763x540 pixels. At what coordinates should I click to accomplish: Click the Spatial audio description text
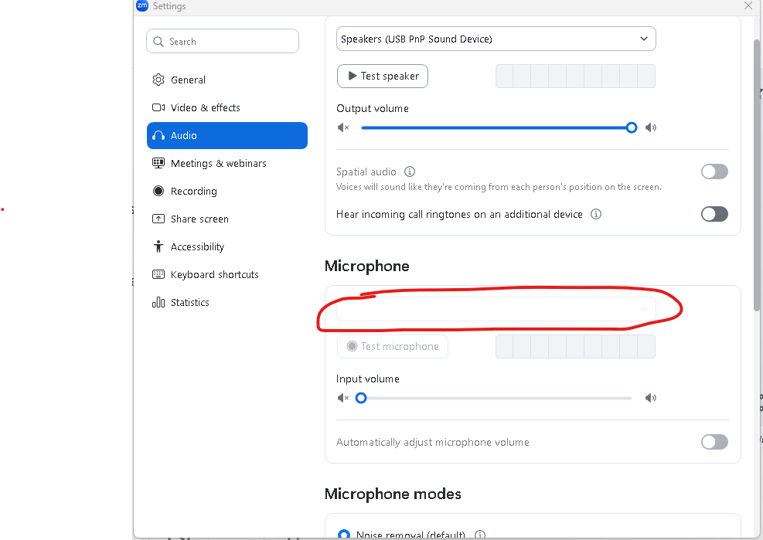coord(499,187)
